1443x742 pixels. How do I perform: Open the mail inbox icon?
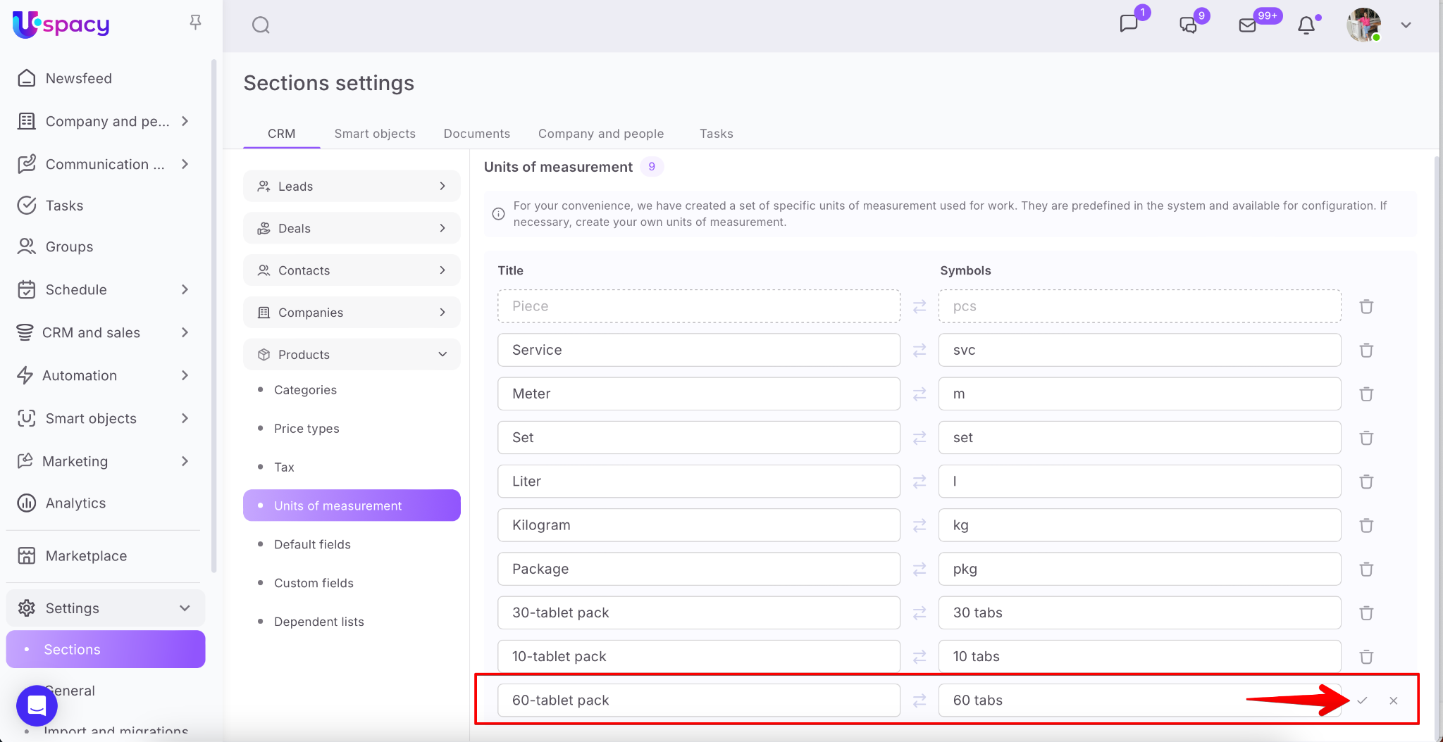coord(1247,25)
